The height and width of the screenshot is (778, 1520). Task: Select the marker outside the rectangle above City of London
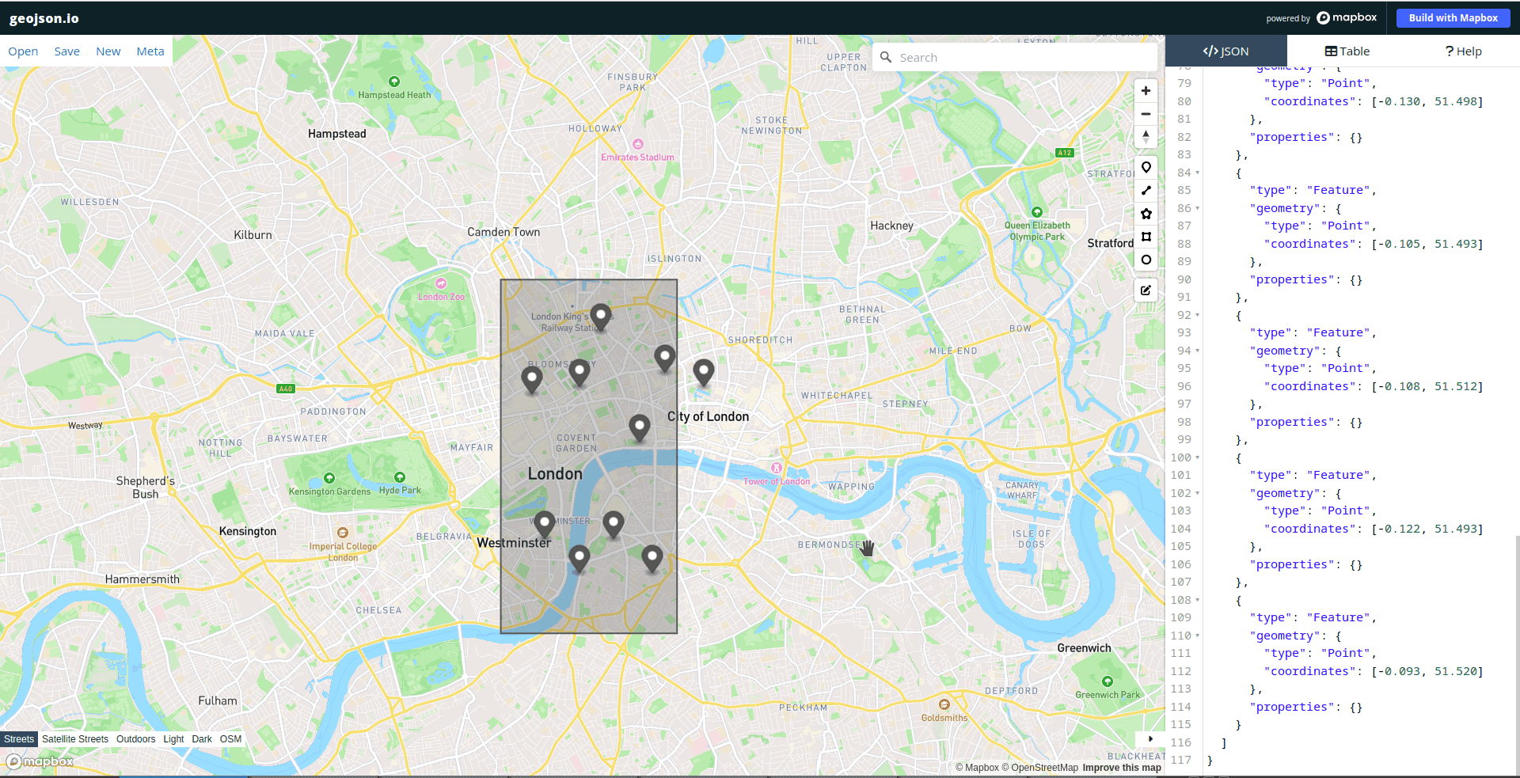(x=703, y=372)
